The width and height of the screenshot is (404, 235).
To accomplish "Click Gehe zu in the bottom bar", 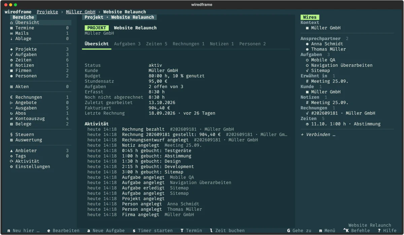I will coord(299,231).
